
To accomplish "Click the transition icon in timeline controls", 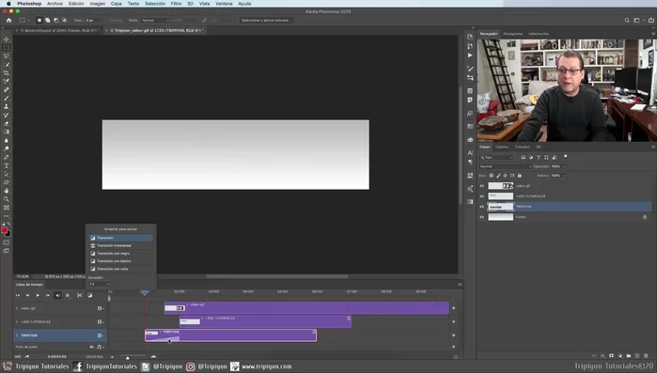I will [x=89, y=296].
